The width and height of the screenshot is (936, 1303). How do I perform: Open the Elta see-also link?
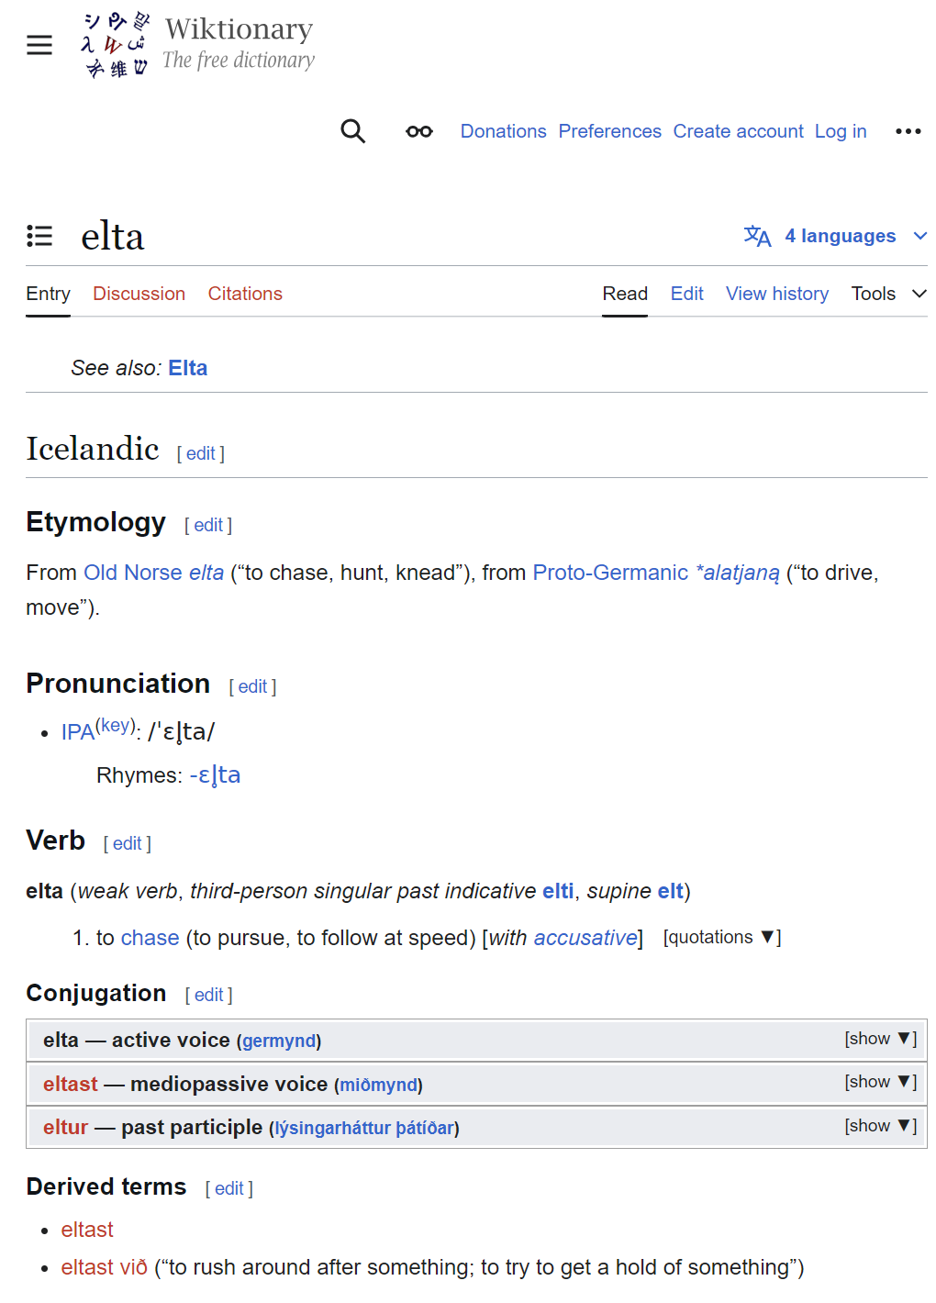tap(188, 368)
